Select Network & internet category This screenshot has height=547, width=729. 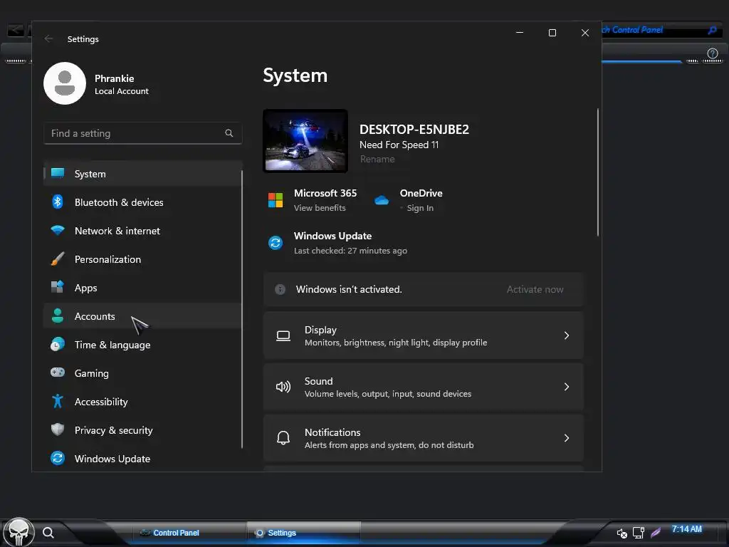coord(142,230)
